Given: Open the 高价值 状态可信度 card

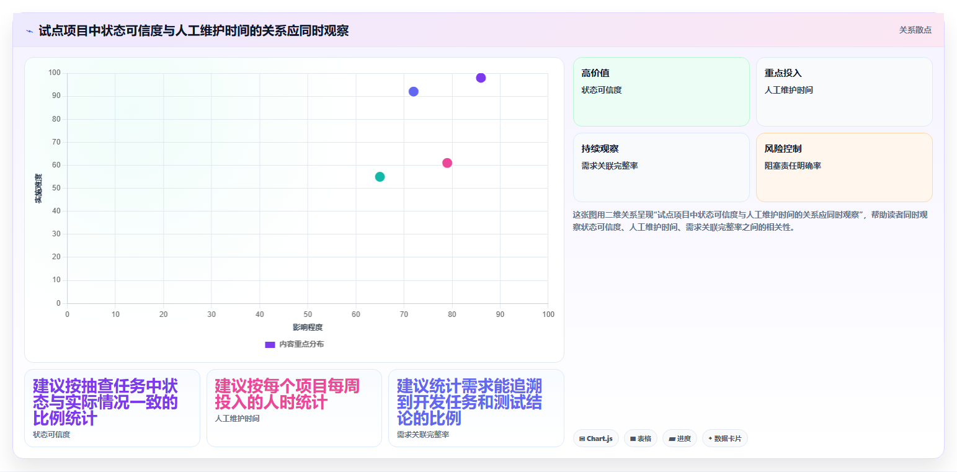Looking at the screenshot, I should click(x=661, y=92).
